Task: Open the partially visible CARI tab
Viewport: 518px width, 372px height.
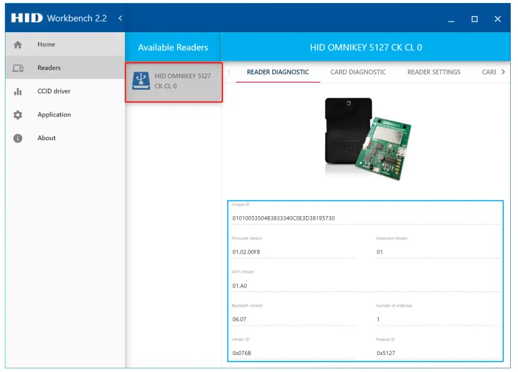Action: (x=489, y=72)
